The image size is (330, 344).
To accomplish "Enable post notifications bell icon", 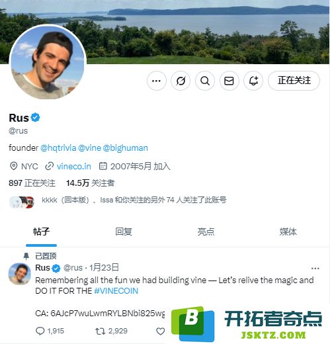I will coord(253,81).
